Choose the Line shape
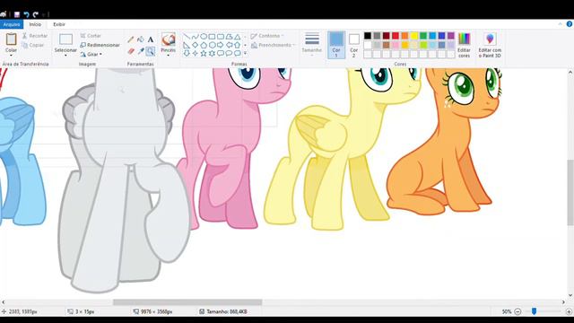The width and height of the screenshot is (574, 323). (187, 37)
